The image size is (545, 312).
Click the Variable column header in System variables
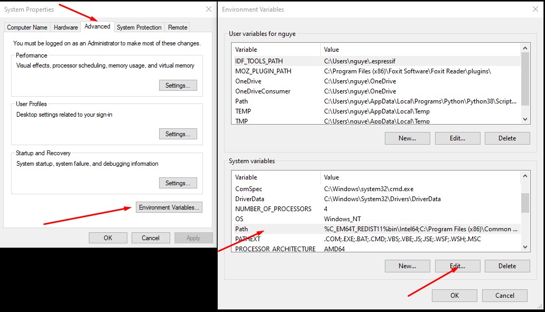(x=275, y=177)
